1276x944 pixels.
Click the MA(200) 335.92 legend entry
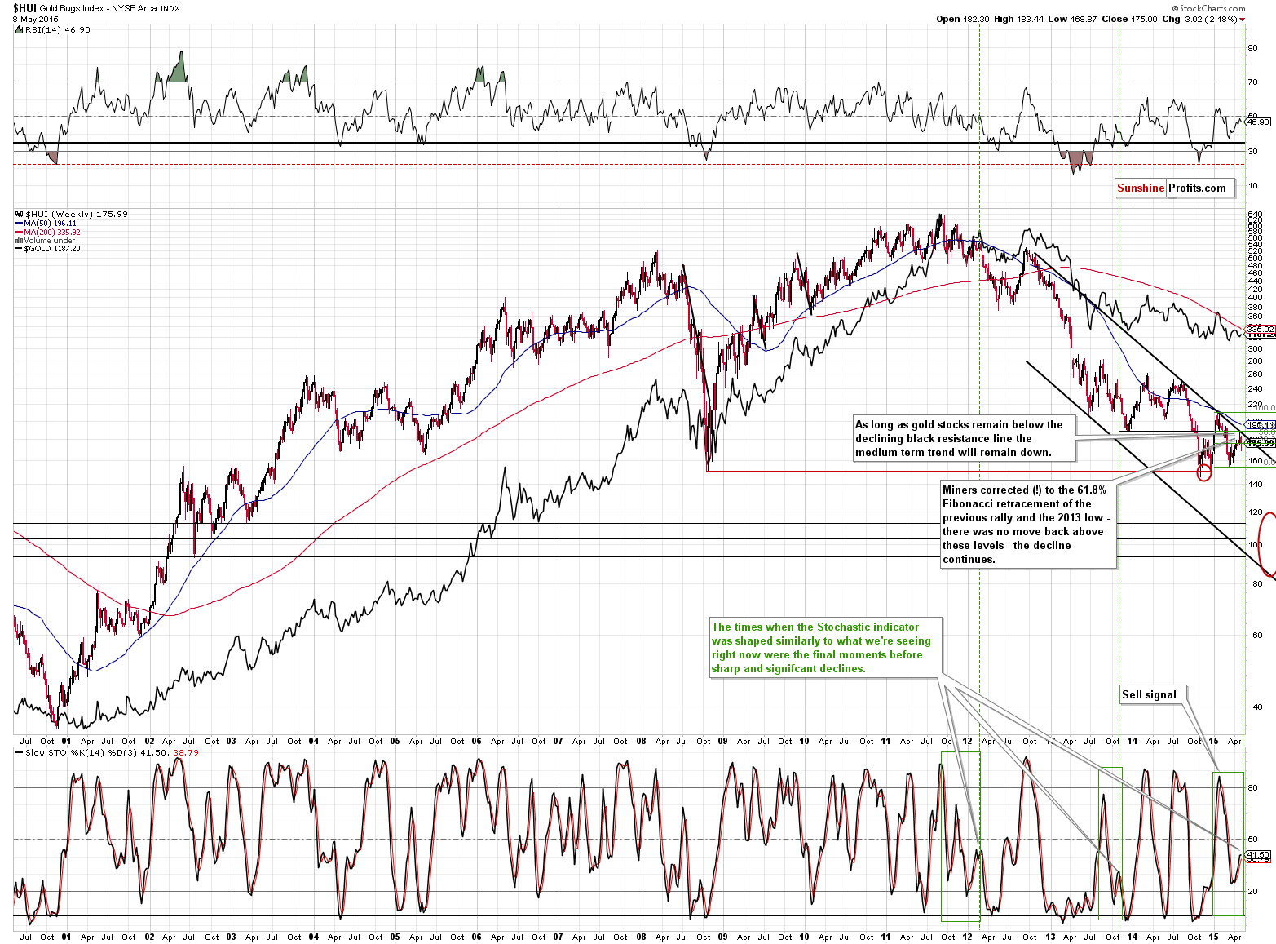[52, 233]
